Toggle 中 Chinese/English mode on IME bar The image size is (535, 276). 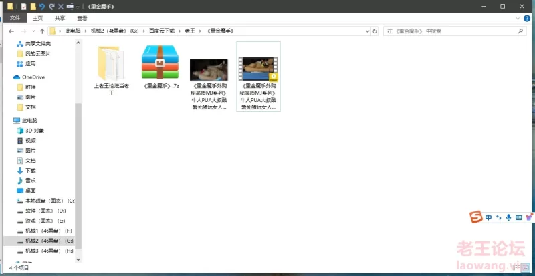click(489, 217)
